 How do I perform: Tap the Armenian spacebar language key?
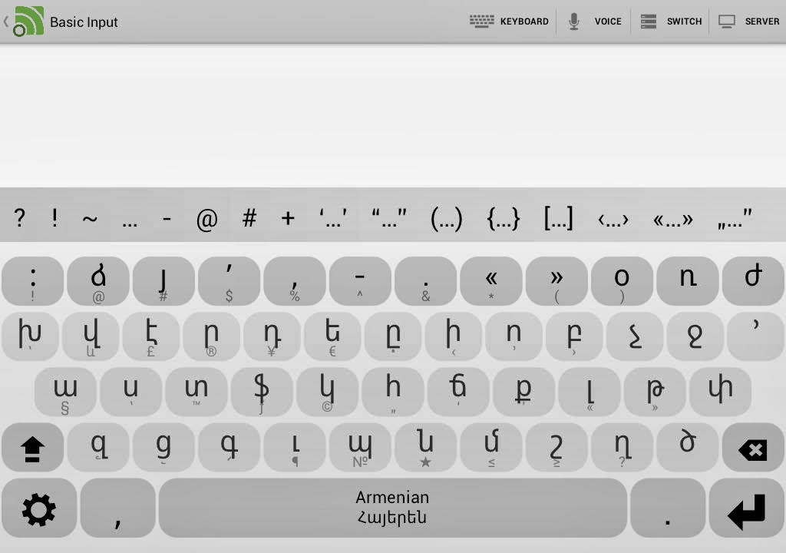point(392,508)
